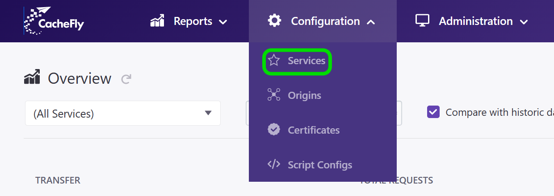
Task: Click the chart icon beside Overview heading
Action: point(32,78)
